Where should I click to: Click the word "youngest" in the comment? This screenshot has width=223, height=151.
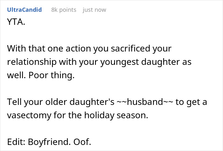119,62
